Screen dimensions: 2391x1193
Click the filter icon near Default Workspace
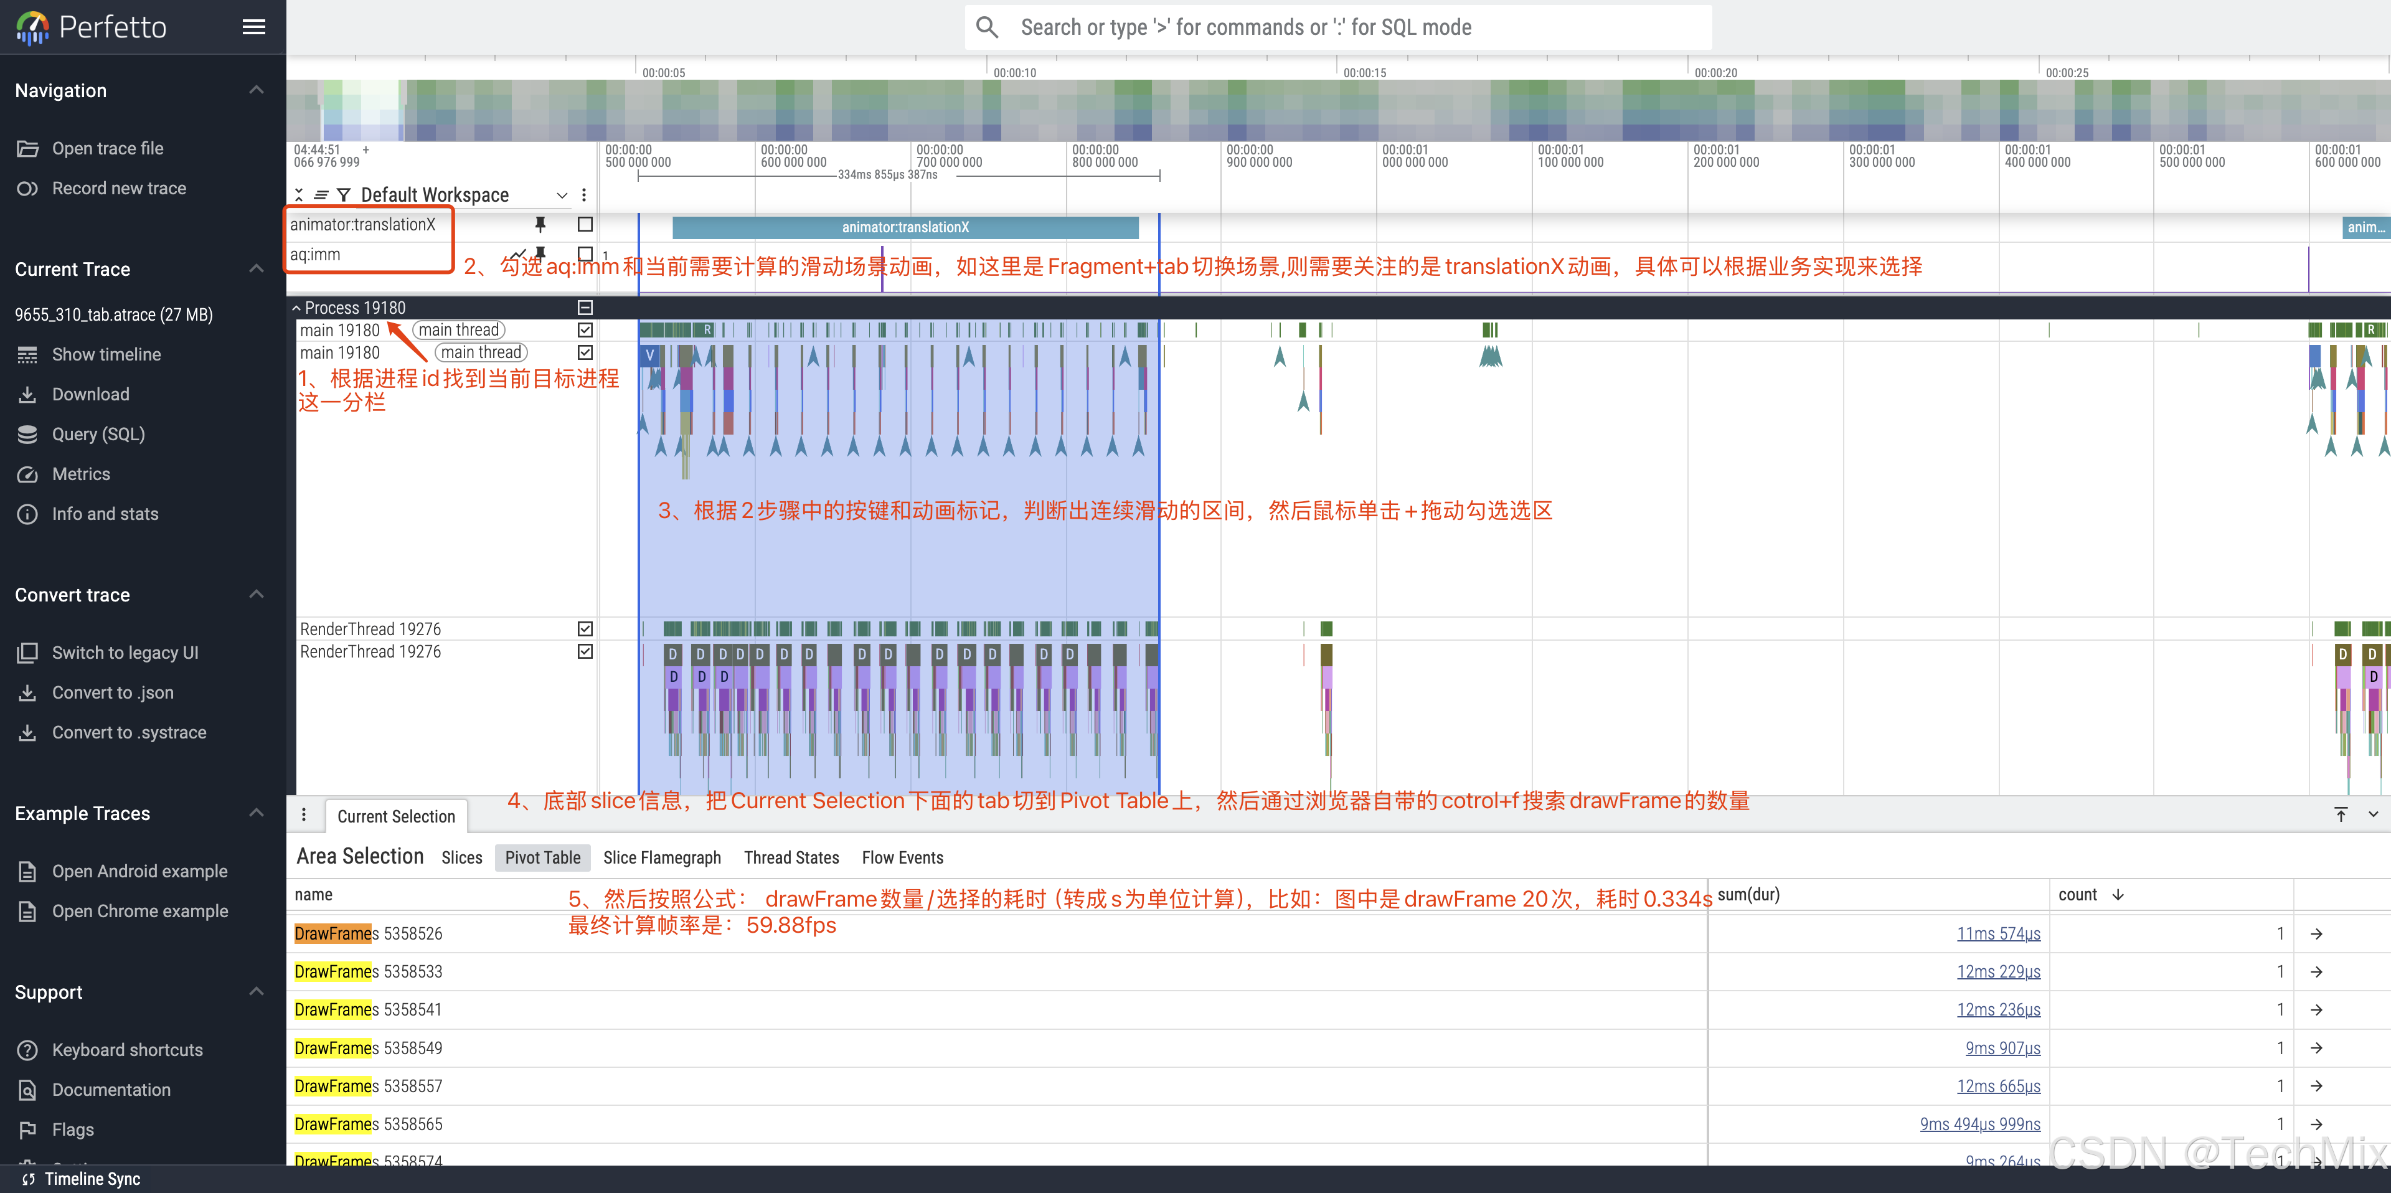(x=344, y=195)
